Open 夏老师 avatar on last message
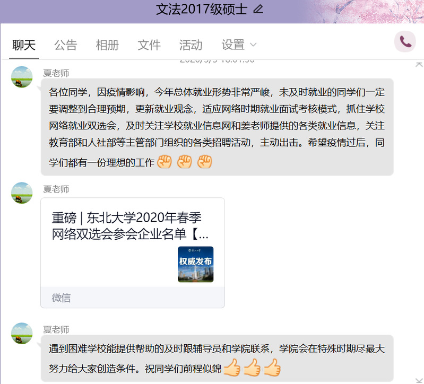This screenshot has height=384, width=424. [x=22, y=333]
